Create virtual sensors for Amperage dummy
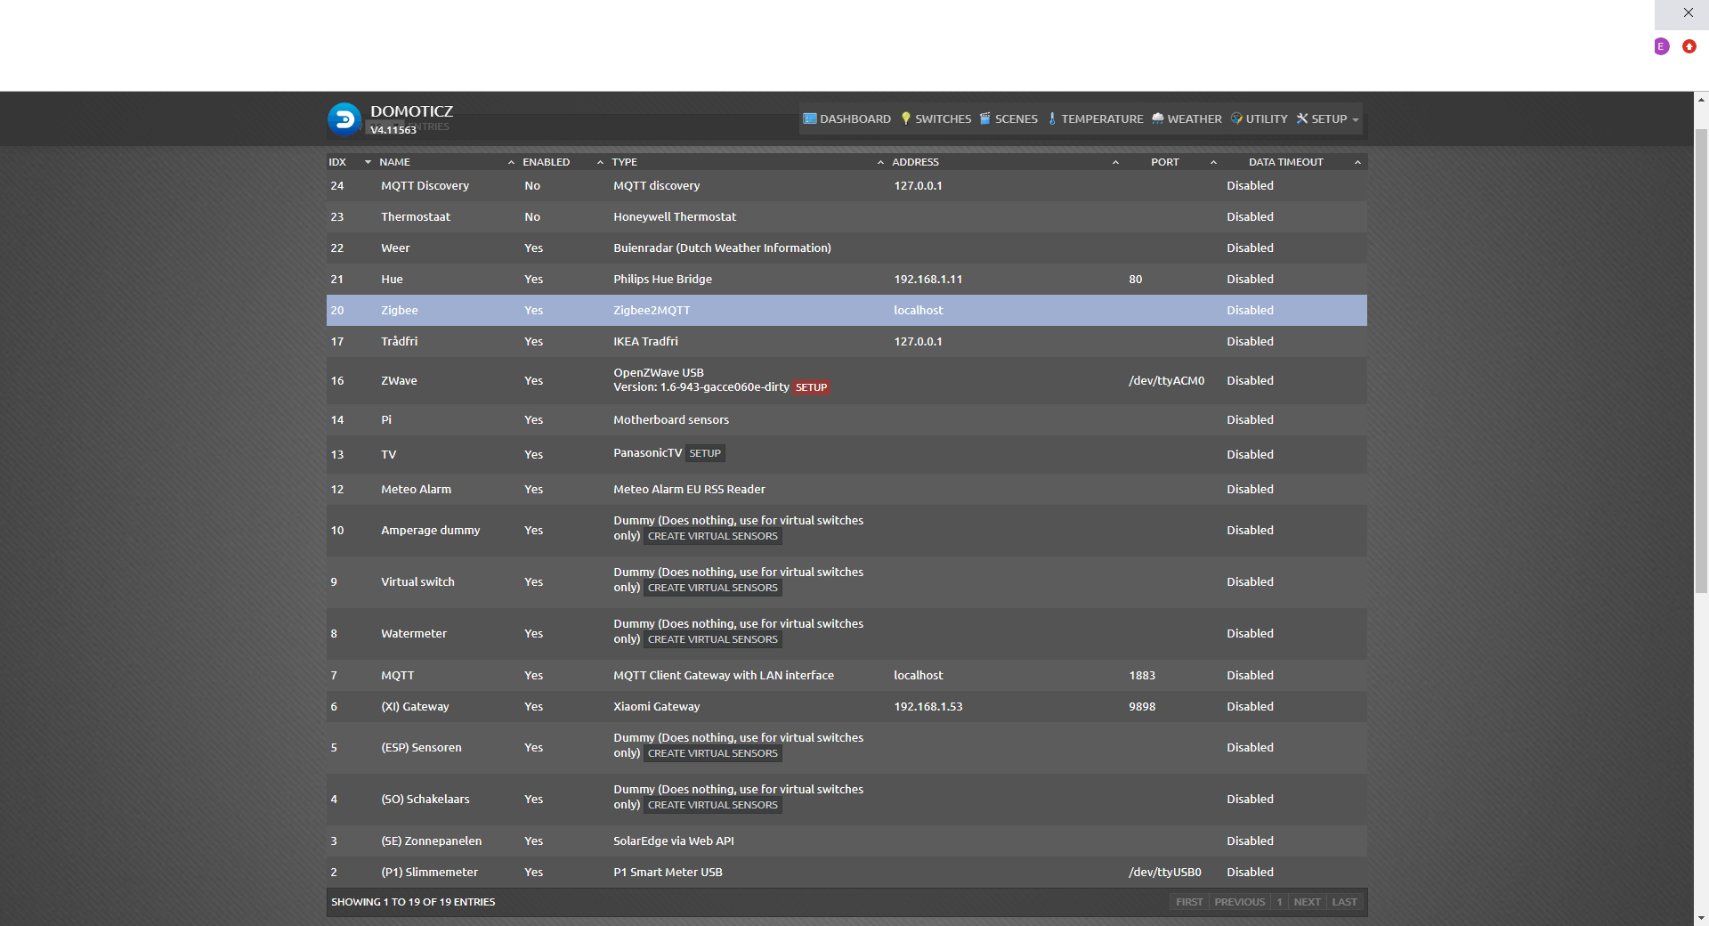The height and width of the screenshot is (926, 1709). 712,536
